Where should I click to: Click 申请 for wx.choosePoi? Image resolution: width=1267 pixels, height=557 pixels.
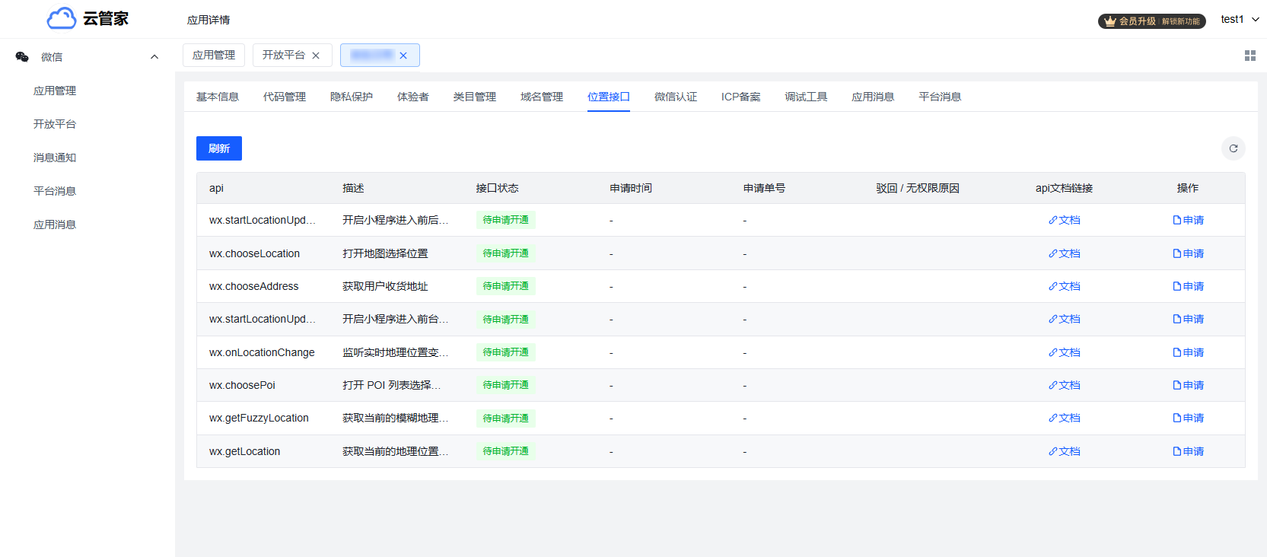coord(1188,385)
